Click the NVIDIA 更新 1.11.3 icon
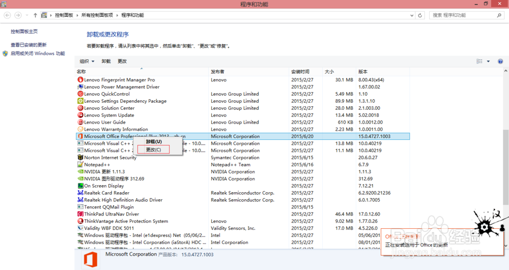Viewport: 509px width, 270px height. 80,172
